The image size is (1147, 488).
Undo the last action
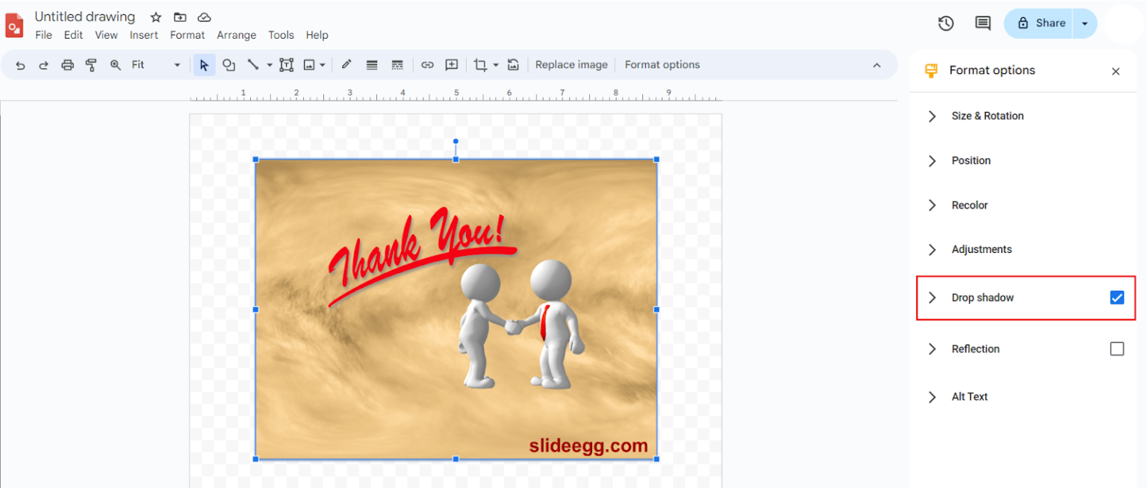[x=20, y=65]
